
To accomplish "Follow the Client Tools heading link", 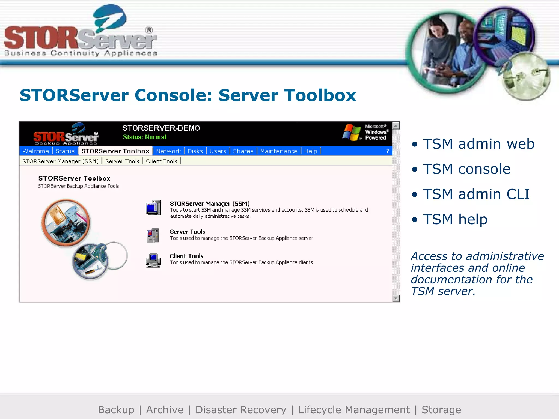I will [x=187, y=256].
